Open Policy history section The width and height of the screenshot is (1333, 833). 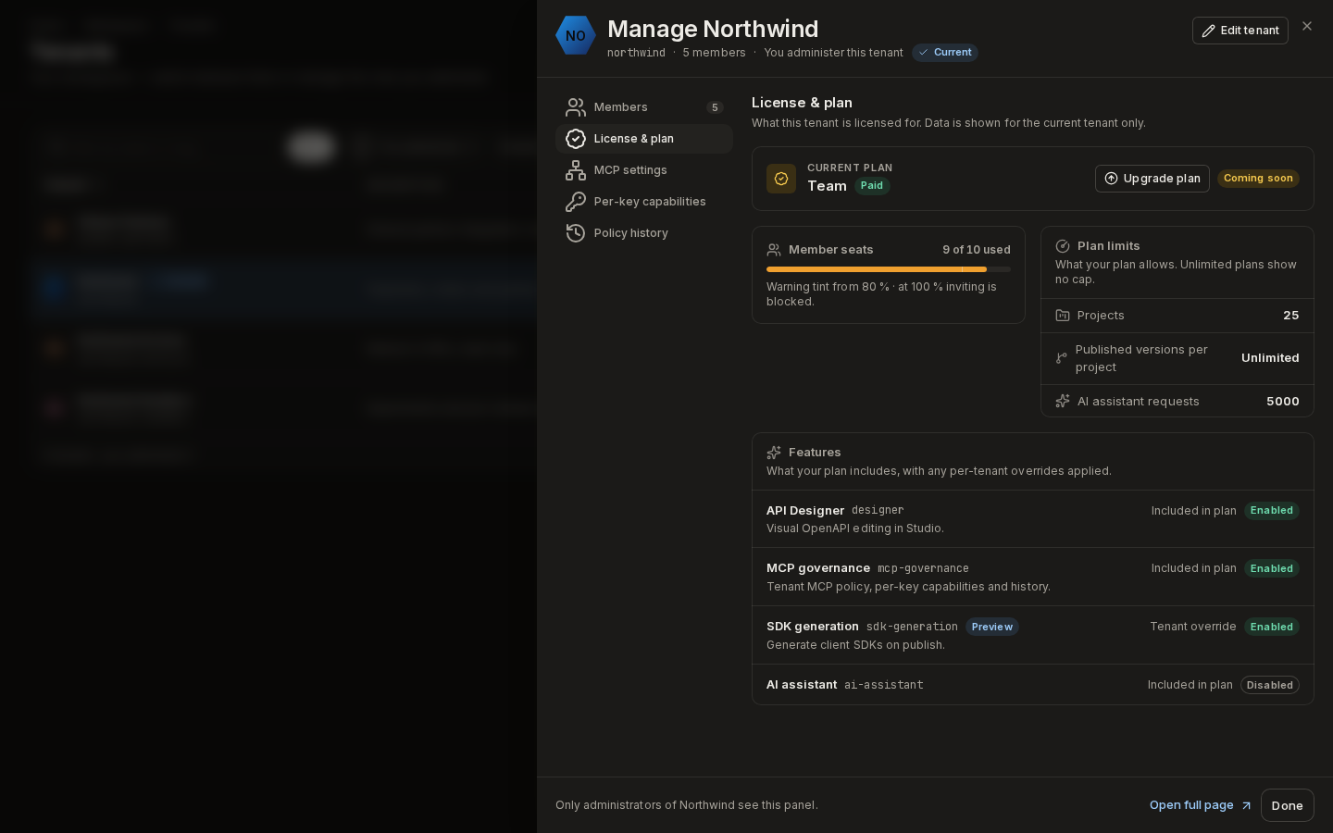[x=644, y=233]
